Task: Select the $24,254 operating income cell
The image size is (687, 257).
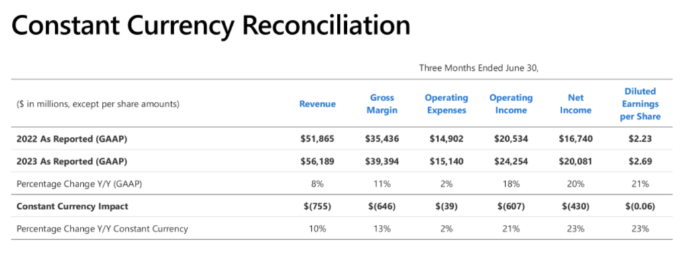Action: (x=511, y=161)
